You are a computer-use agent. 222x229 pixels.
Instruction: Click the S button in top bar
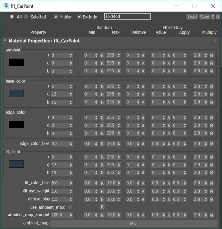pyautogui.click(x=213, y=17)
